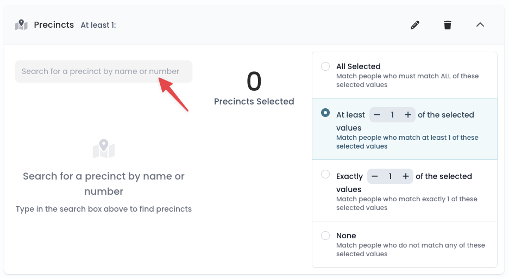Focus the precinct search input field
Image resolution: width=509 pixels, height=278 pixels.
104,71
